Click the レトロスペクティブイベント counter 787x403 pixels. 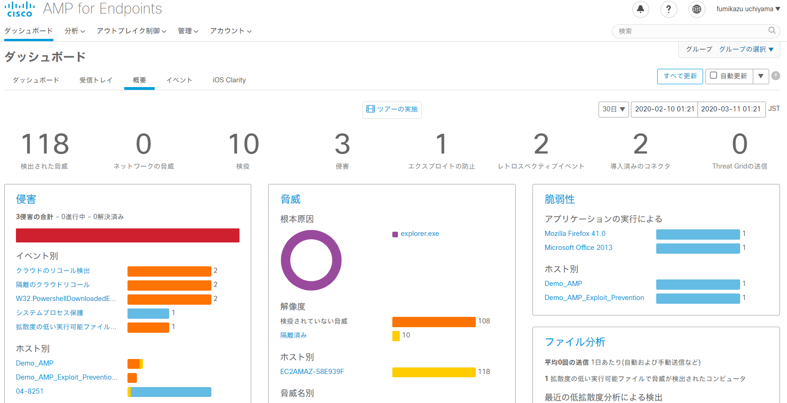coord(541,150)
